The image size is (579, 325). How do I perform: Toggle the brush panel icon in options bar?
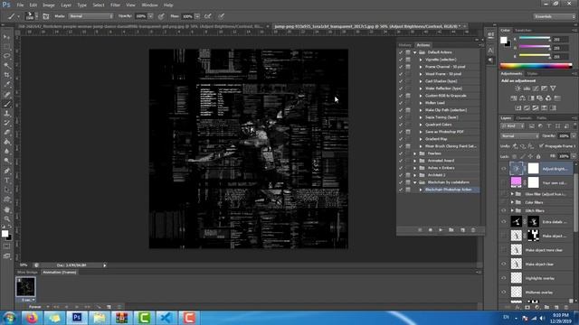pos(46,16)
